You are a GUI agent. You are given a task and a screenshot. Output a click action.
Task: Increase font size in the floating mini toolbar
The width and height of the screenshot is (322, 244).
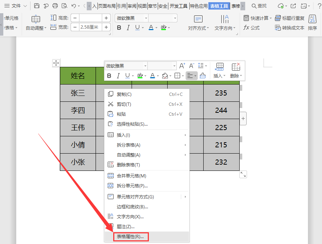pyautogui.click(x=182, y=66)
